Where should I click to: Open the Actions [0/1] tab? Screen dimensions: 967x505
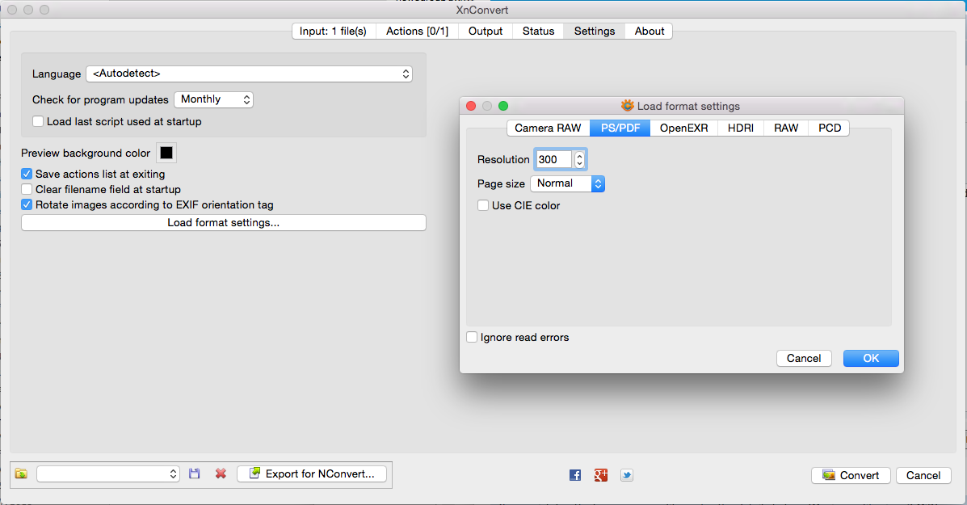[x=417, y=31]
